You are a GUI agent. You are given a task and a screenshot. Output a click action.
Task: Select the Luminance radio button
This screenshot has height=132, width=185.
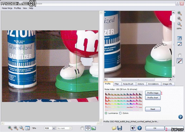click(x=106, y=113)
